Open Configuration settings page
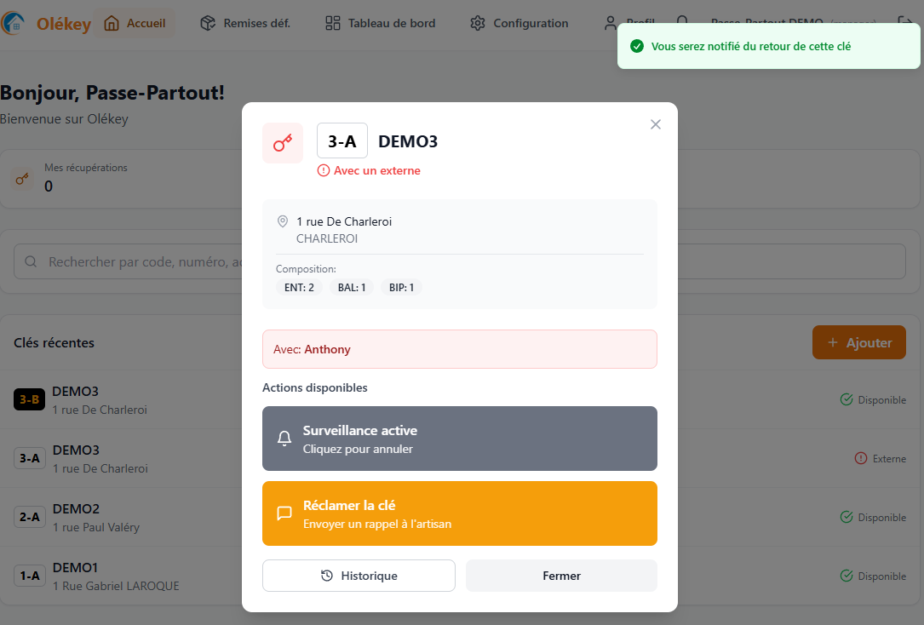 519,24
